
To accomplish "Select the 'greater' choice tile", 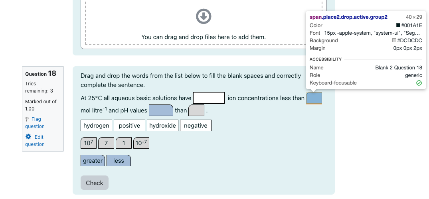I will (93, 160).
